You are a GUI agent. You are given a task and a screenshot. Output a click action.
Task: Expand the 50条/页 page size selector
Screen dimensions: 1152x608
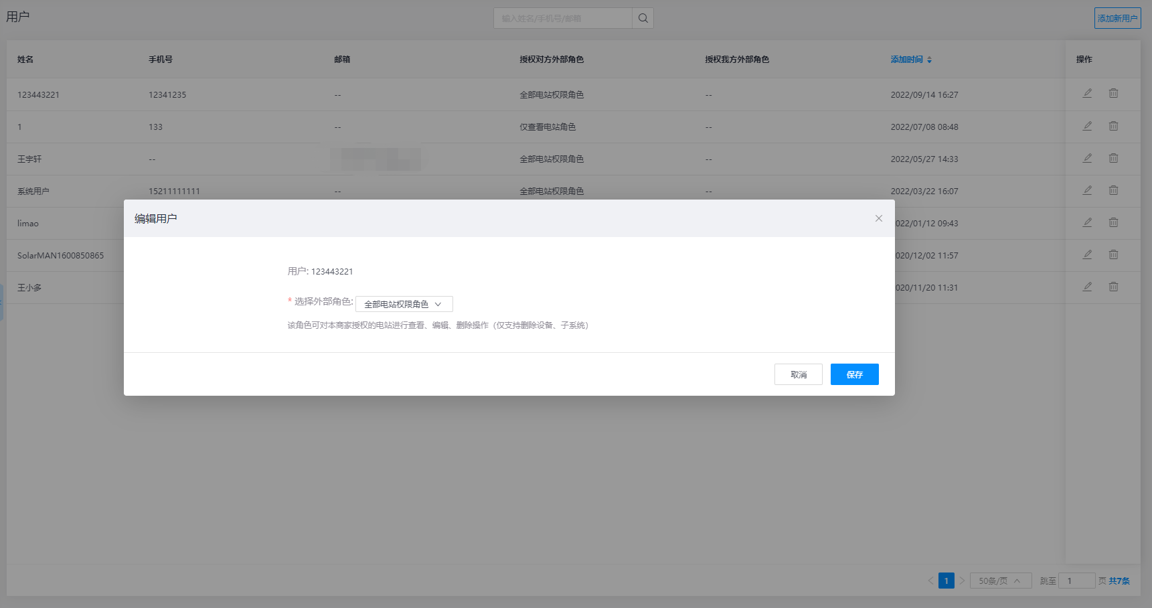(1000, 581)
